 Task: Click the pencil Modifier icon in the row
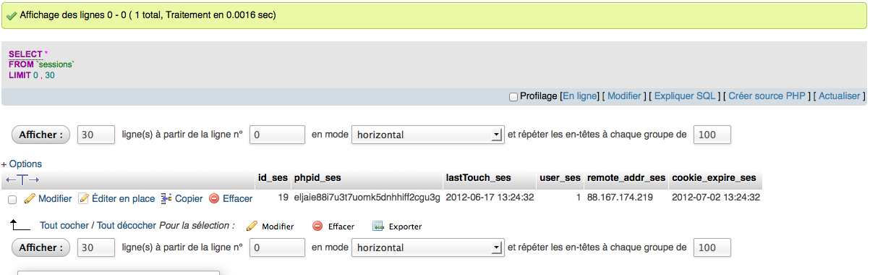point(30,198)
